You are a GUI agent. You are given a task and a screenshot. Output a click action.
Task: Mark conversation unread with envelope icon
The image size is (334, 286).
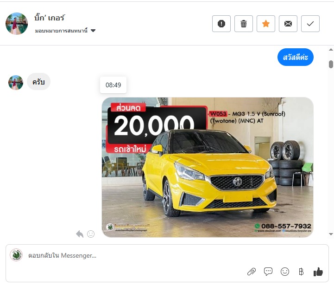coord(288,24)
